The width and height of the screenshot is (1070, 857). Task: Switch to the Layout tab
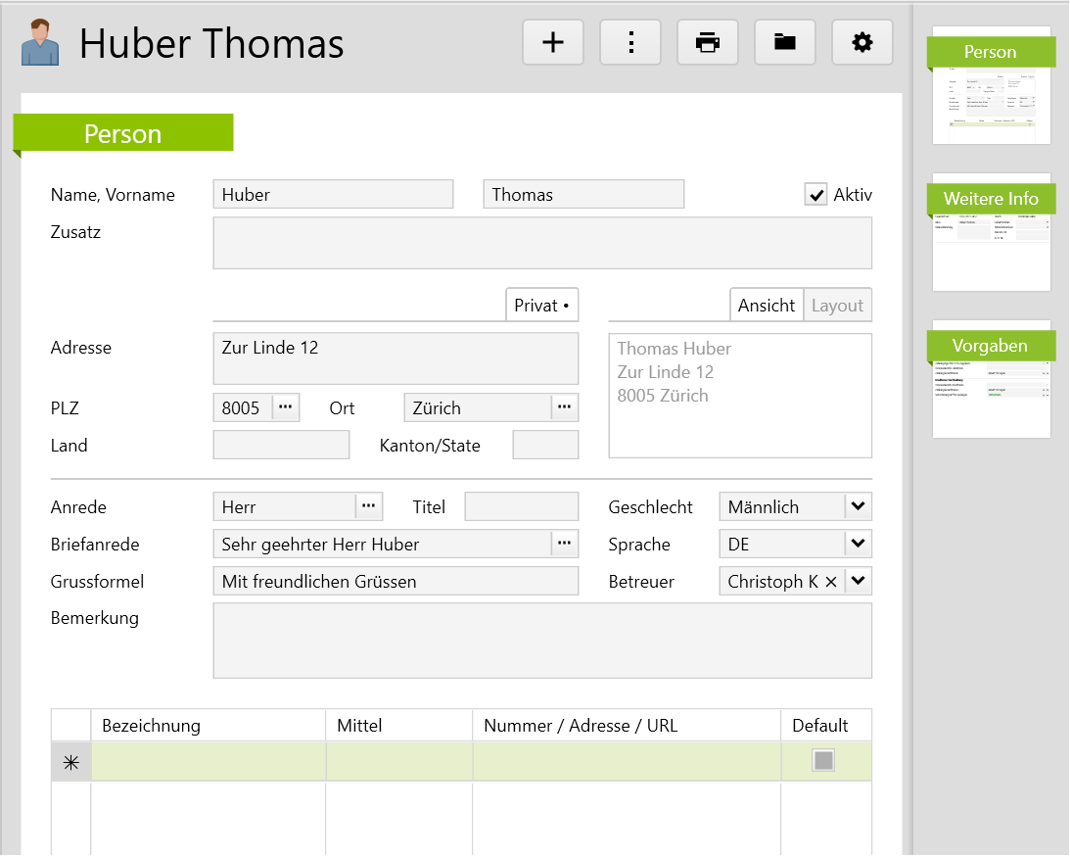(837, 305)
